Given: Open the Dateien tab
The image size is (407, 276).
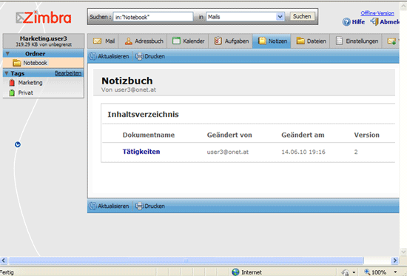Looking at the screenshot, I should pyautogui.click(x=311, y=41).
